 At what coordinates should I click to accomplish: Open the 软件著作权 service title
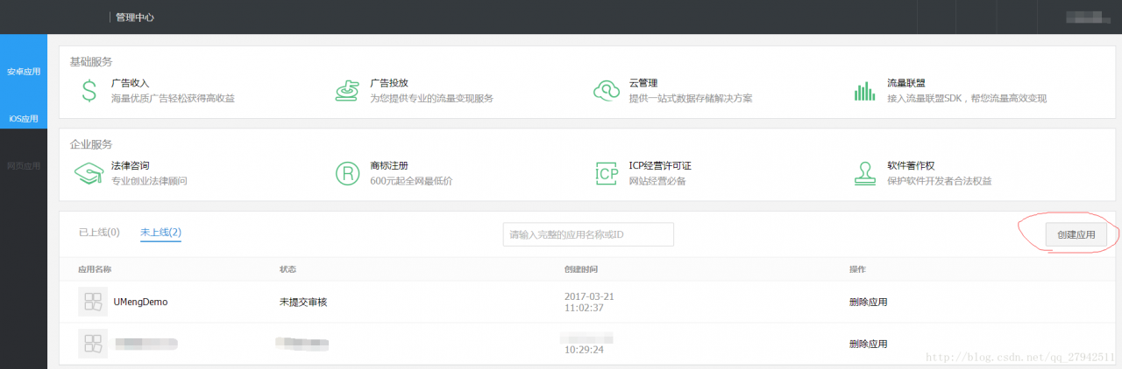tap(911, 165)
